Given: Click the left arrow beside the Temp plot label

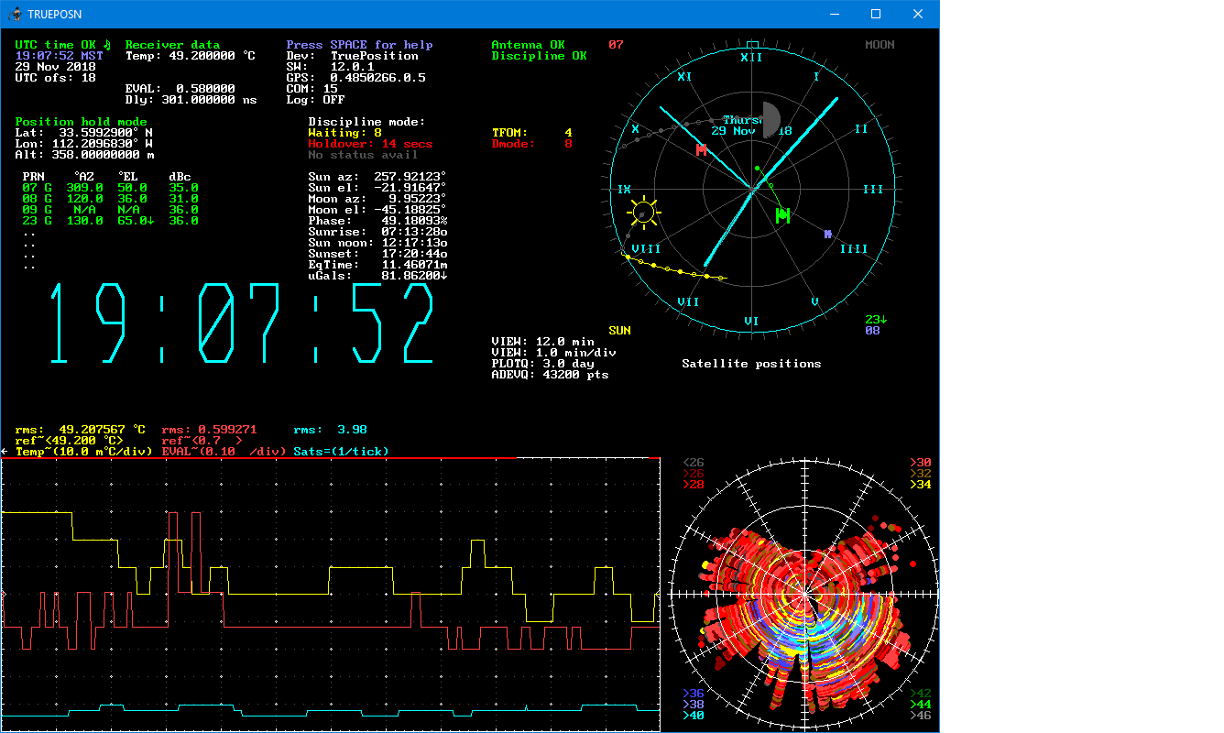Looking at the screenshot, I should coord(5,452).
